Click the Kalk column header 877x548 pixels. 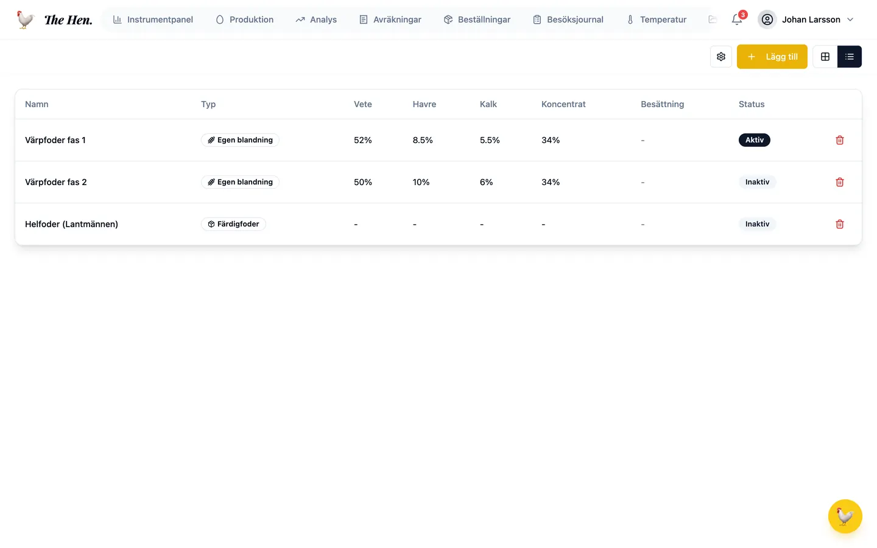coord(488,104)
